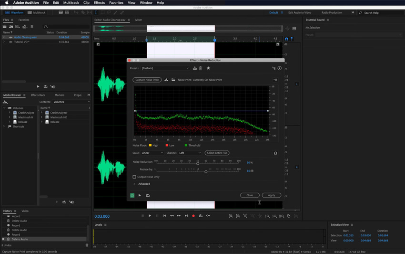Open the Clip menu
Image resolution: width=405 pixels, height=254 pixels.
[86, 2]
